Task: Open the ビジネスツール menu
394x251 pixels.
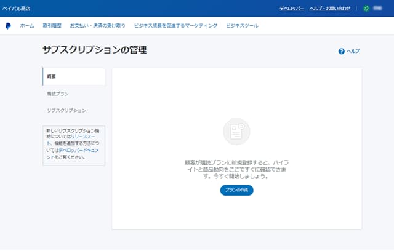Action: [242, 26]
